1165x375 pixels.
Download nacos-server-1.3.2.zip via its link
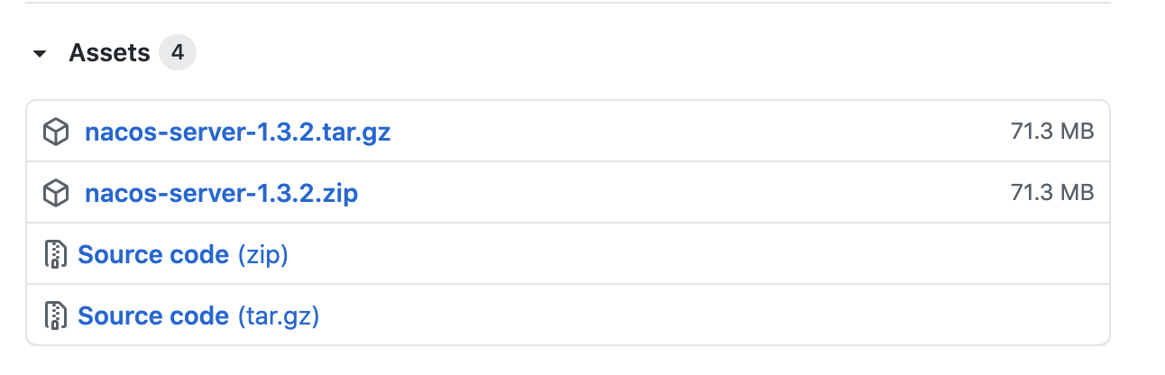pos(221,193)
